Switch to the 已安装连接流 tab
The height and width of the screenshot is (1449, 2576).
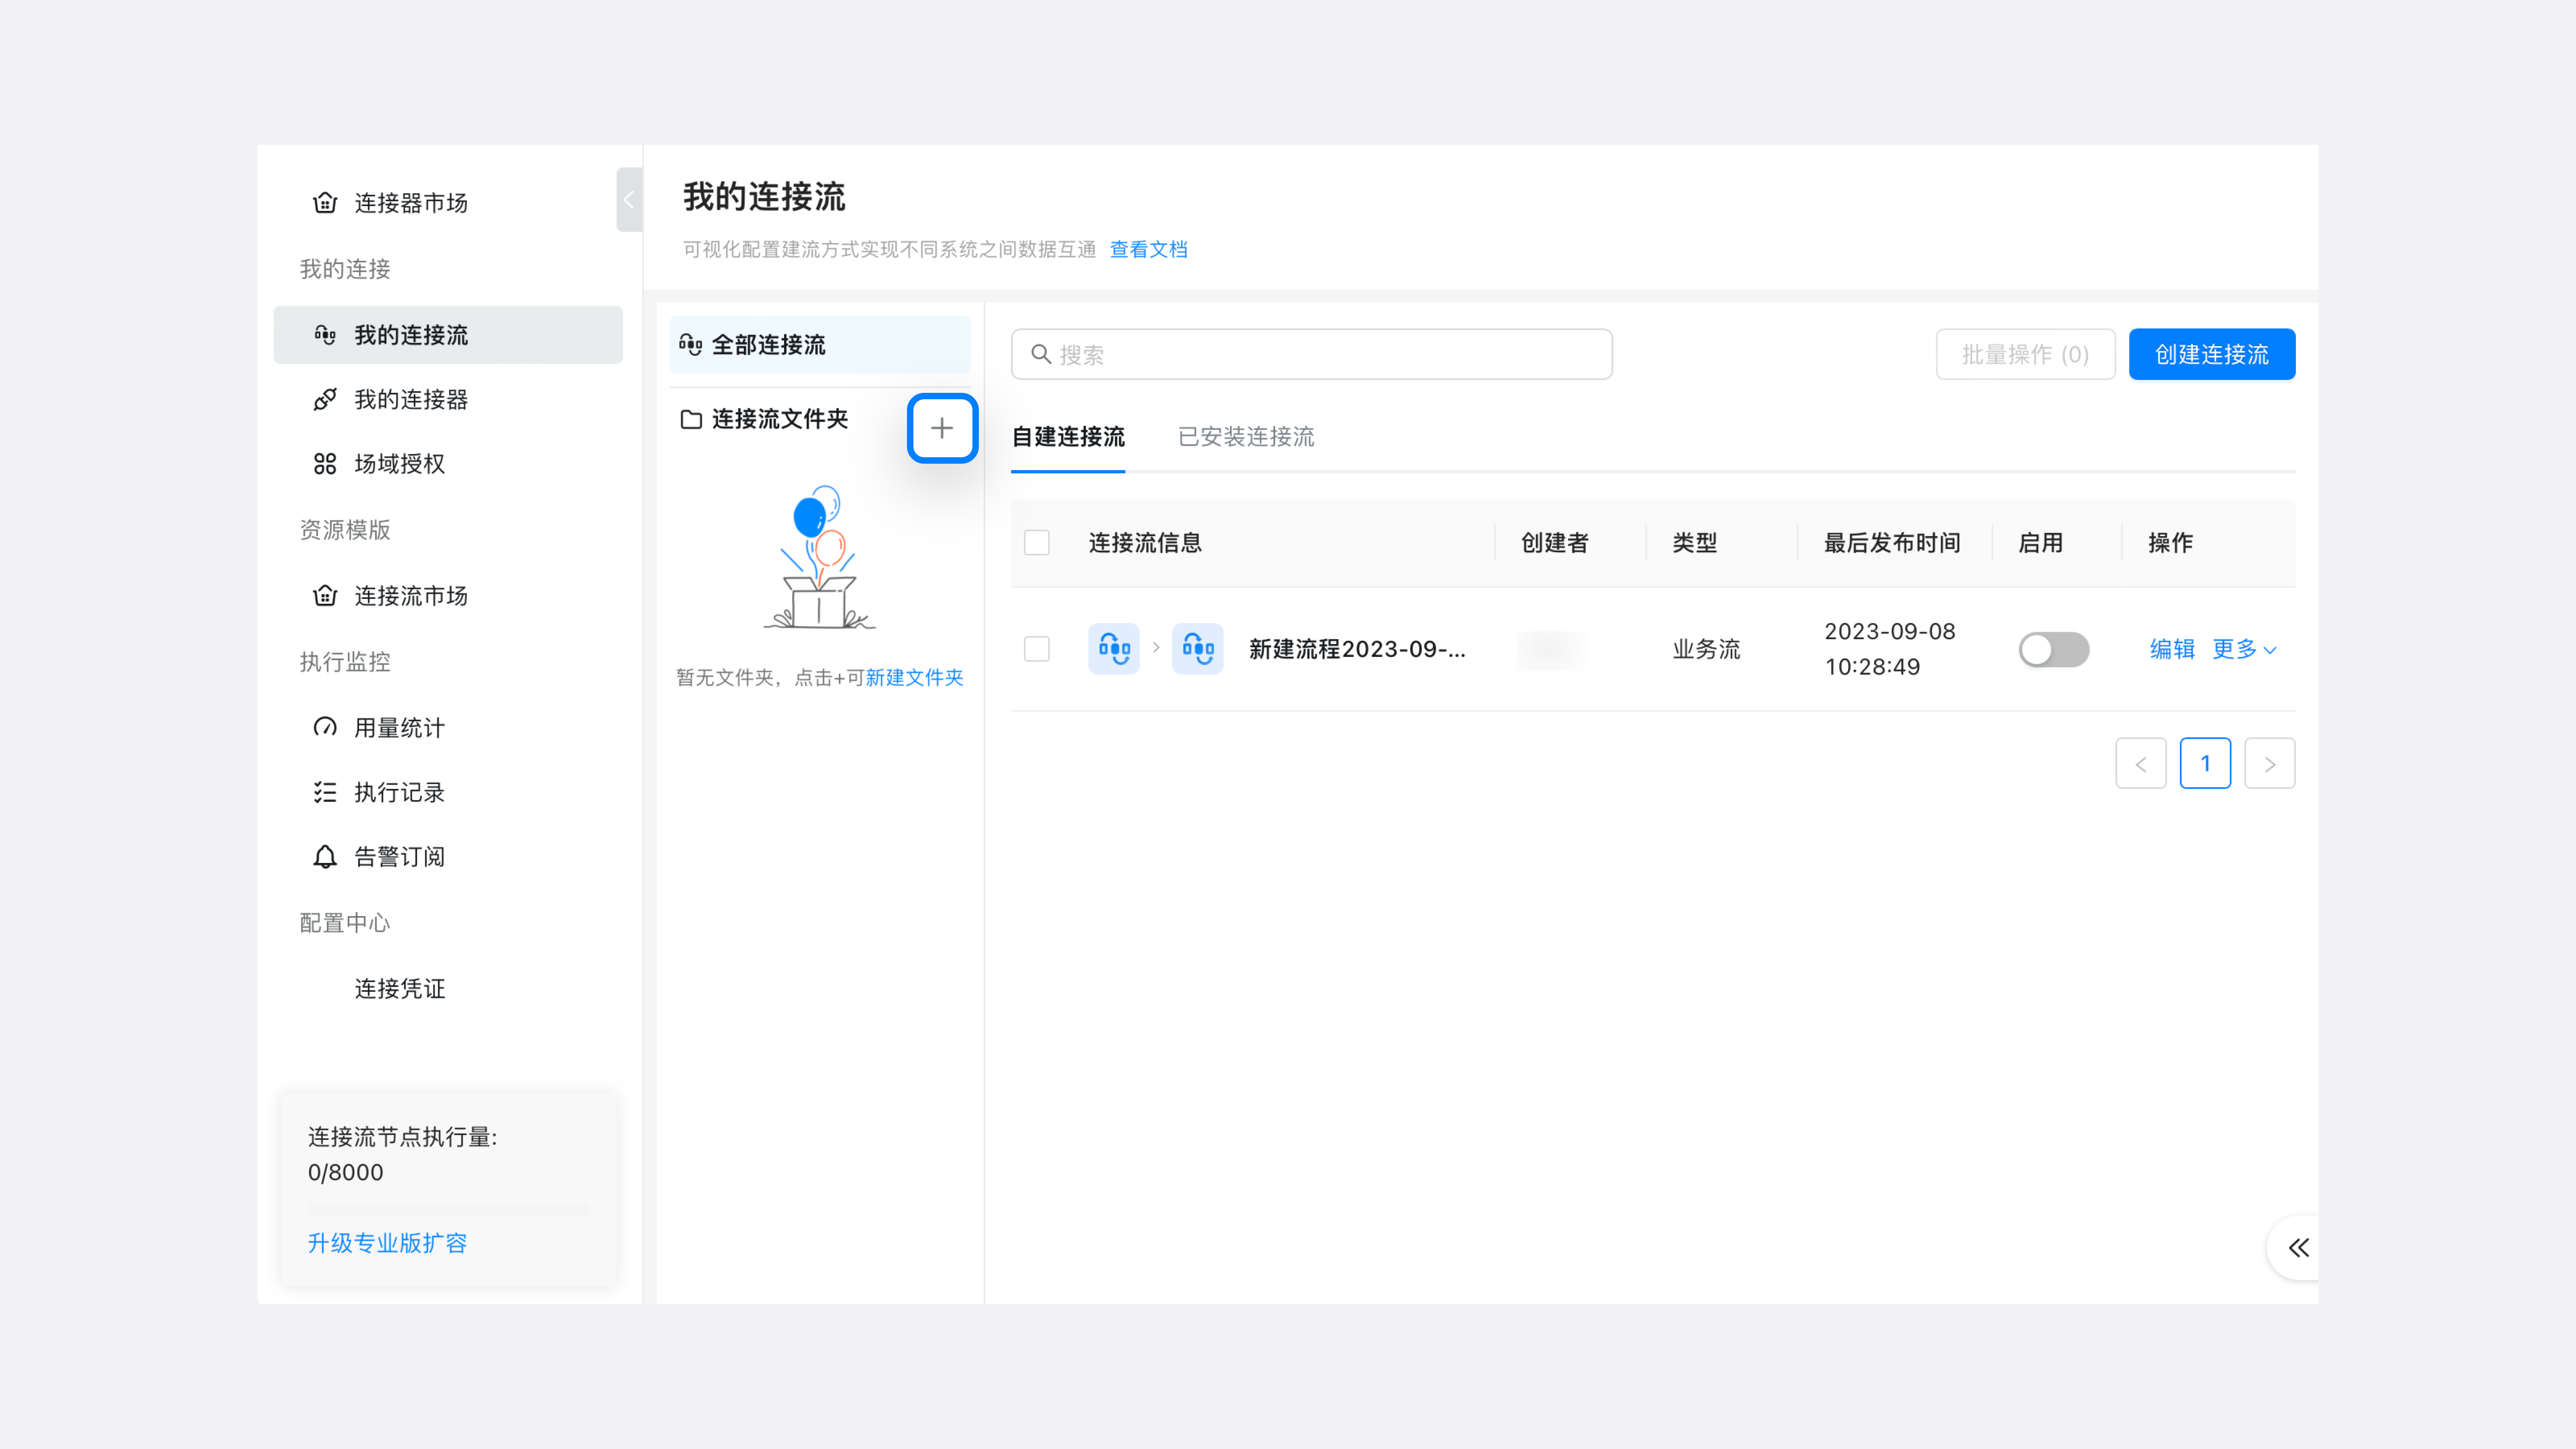[1245, 437]
